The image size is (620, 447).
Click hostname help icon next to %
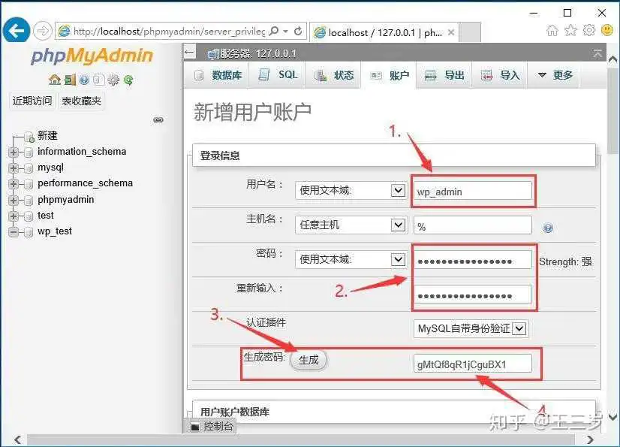pos(548,228)
